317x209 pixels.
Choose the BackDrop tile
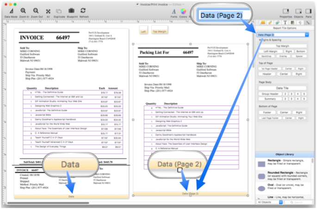266,56
